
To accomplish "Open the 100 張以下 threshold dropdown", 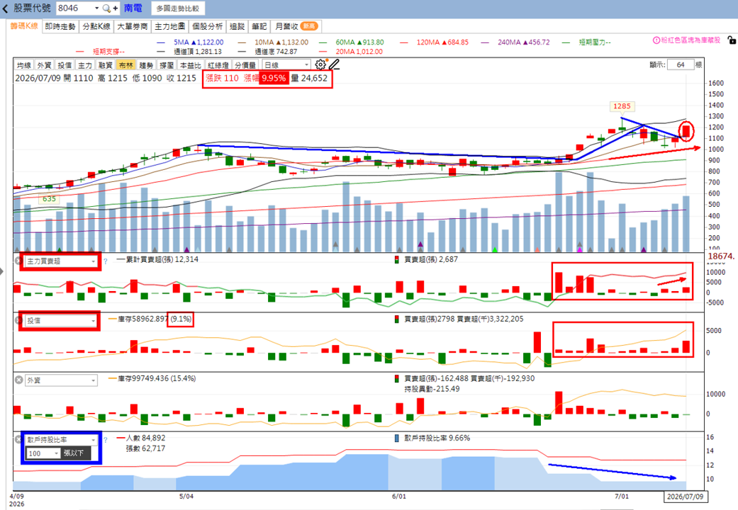I will point(43,453).
